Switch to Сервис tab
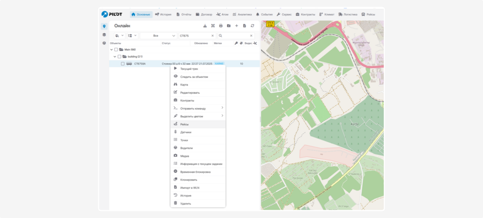 tap(284, 14)
